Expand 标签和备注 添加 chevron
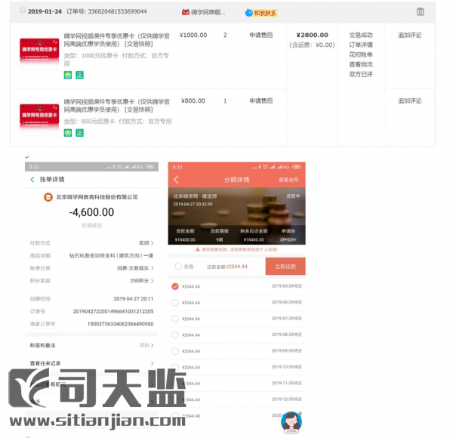 click(152, 345)
